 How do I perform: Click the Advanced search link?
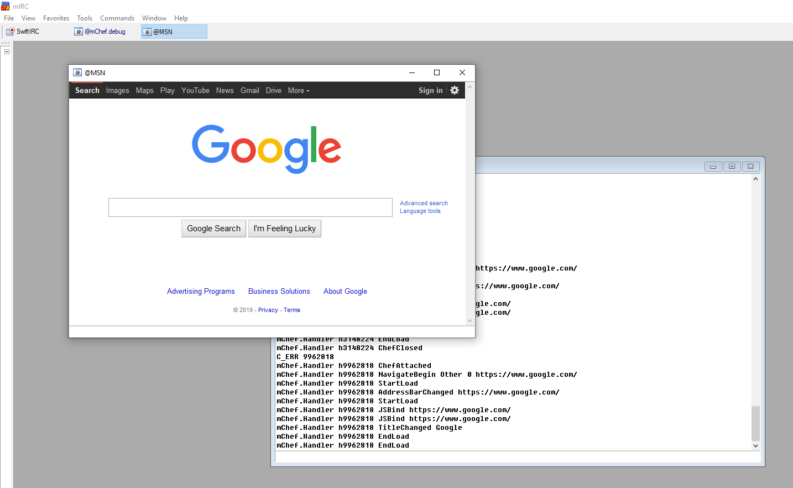[424, 203]
